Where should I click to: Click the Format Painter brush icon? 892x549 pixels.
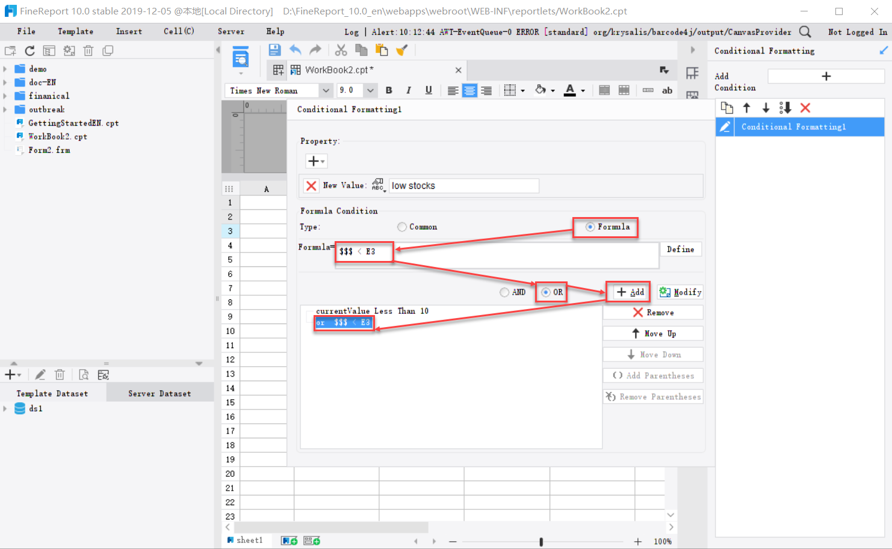(x=402, y=51)
